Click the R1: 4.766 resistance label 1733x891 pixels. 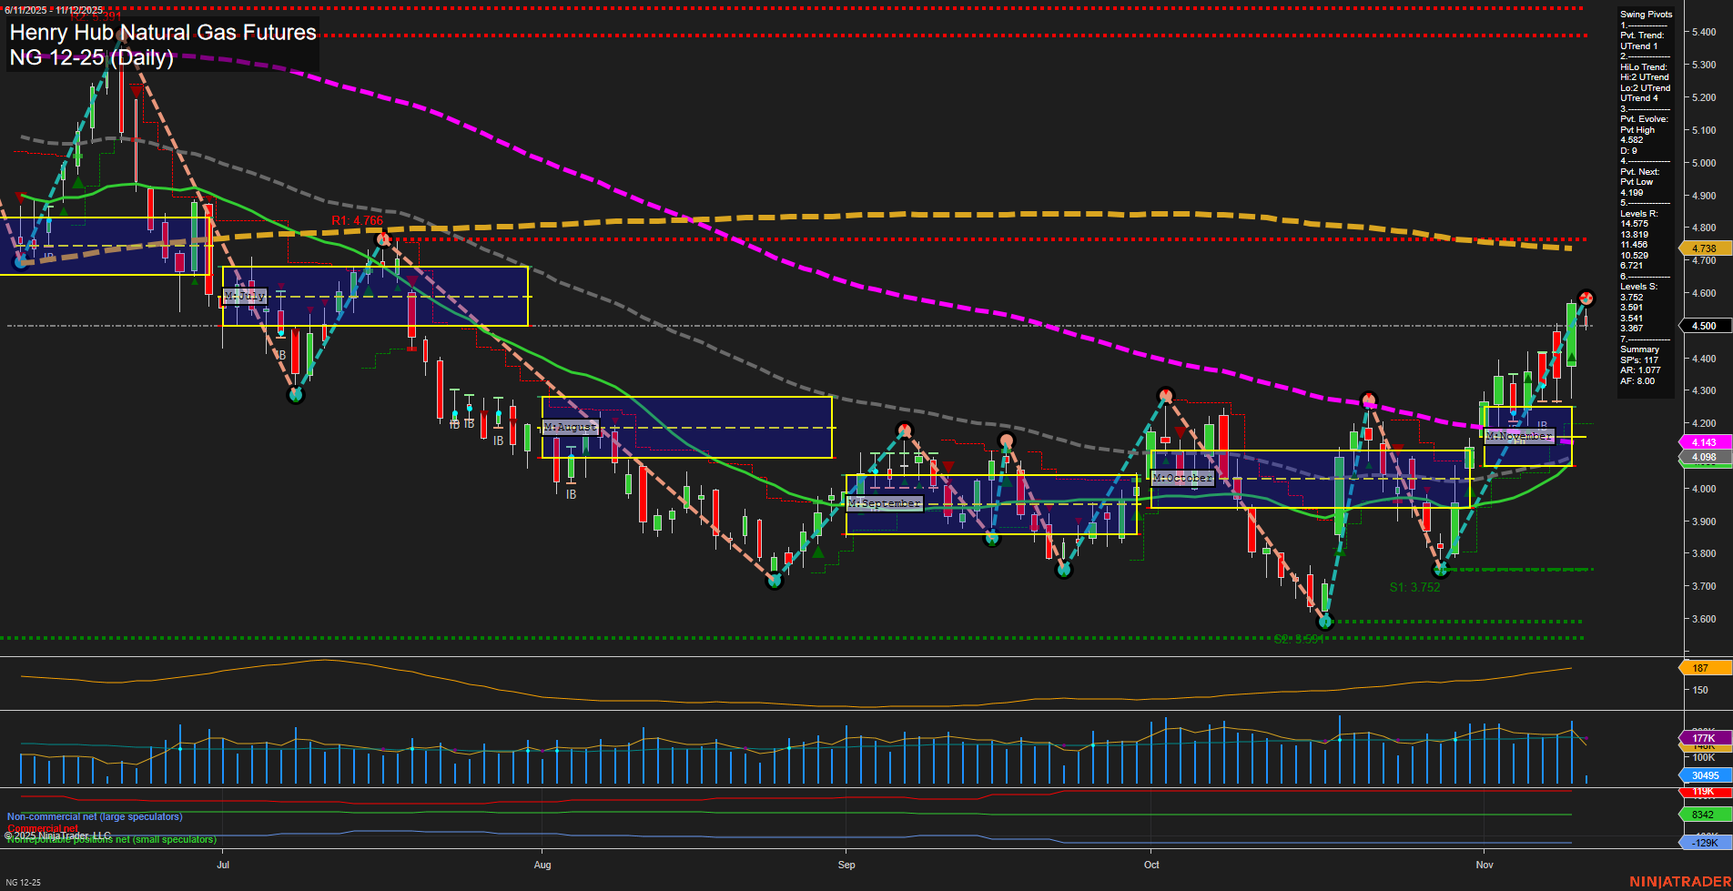358,221
